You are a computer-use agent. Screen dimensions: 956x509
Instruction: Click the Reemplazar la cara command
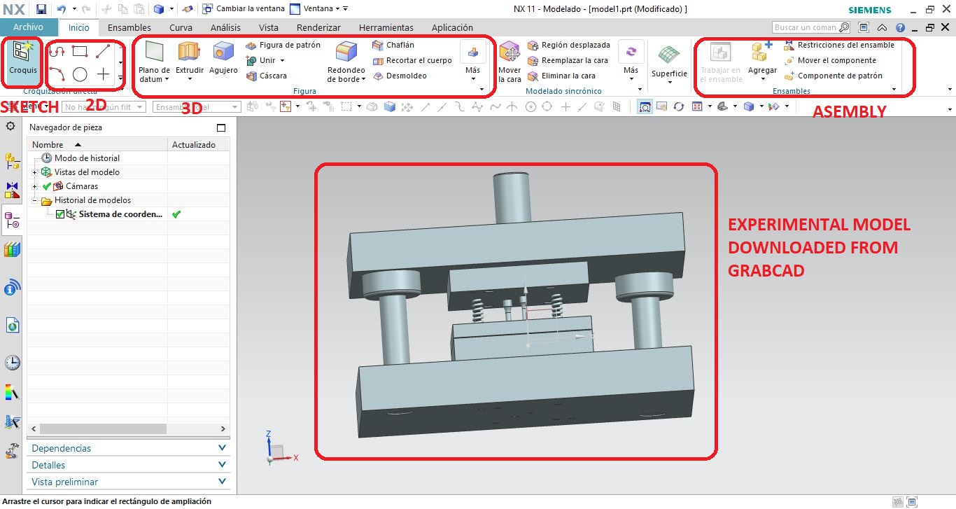tap(568, 60)
